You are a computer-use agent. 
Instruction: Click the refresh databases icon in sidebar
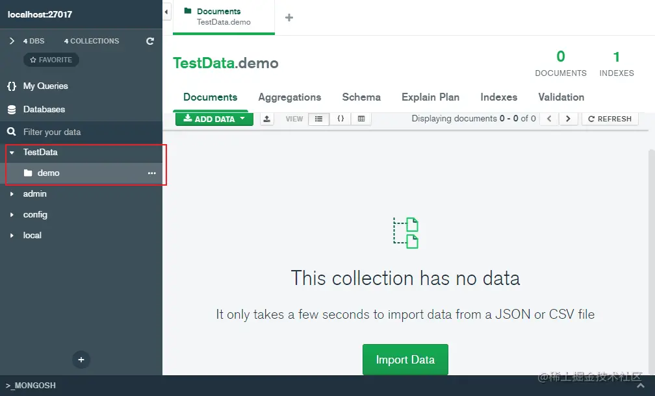click(x=150, y=41)
